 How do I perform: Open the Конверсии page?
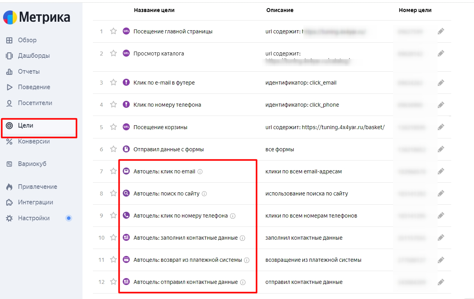[34, 142]
